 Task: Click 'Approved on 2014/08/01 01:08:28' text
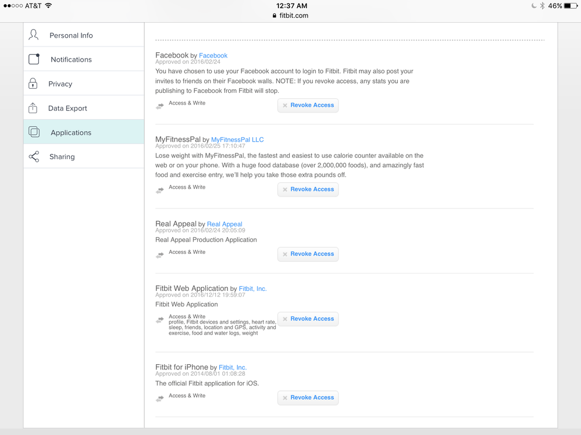click(x=200, y=373)
